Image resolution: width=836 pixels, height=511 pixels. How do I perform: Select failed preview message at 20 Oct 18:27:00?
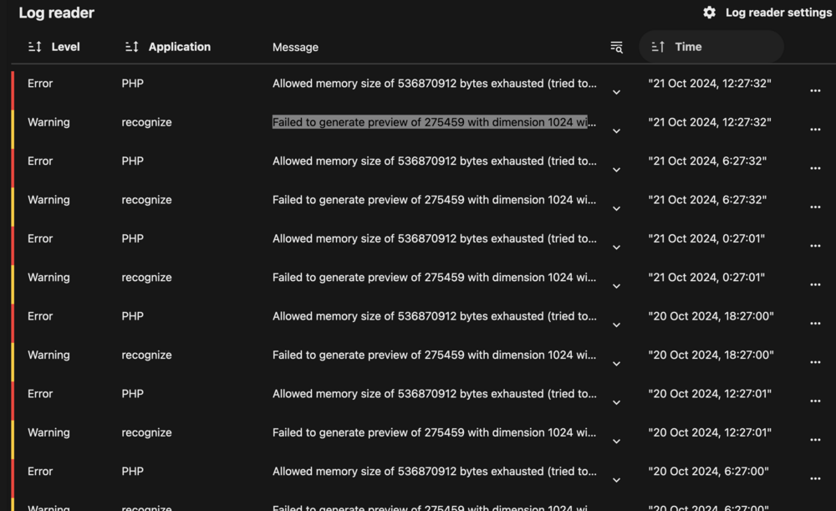point(434,355)
